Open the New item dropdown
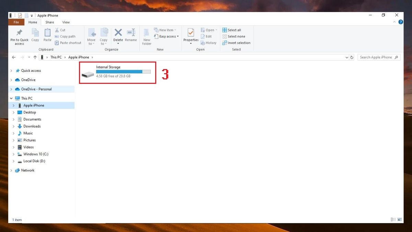412x232 pixels. 165,30
